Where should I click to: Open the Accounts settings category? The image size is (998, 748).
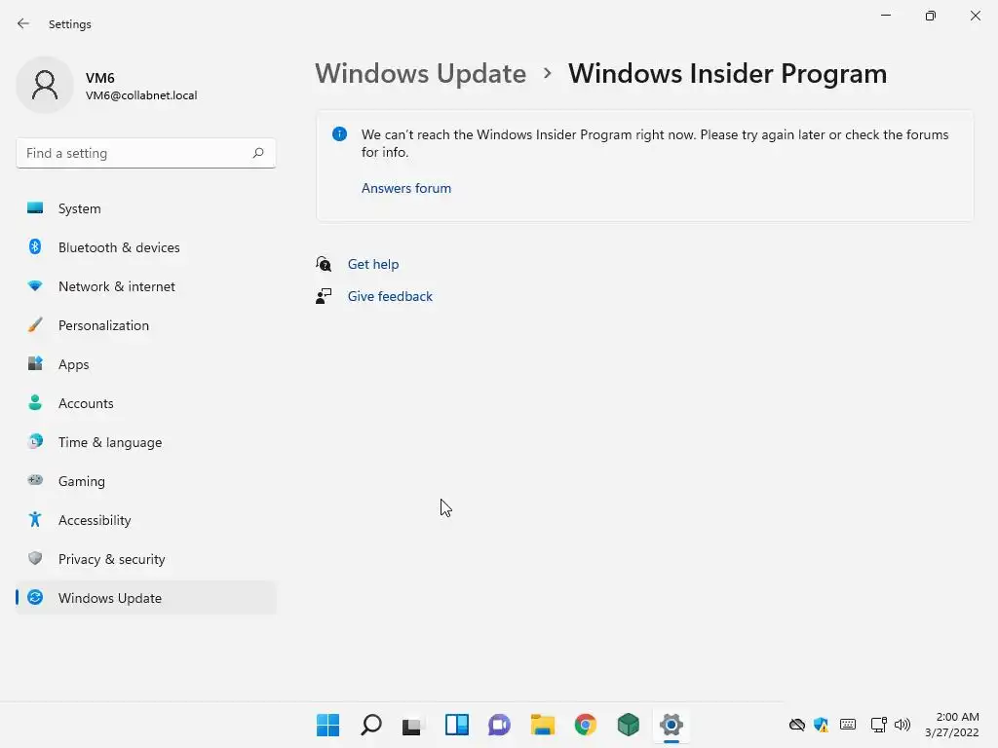[146, 403]
